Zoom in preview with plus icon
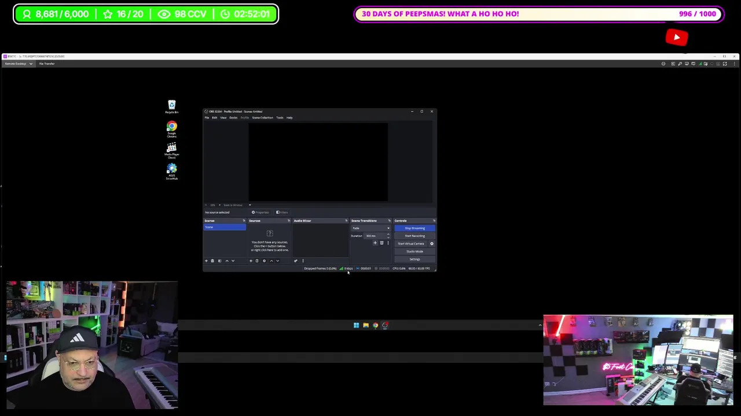Screen dimensions: 741x416 click(x=219, y=205)
